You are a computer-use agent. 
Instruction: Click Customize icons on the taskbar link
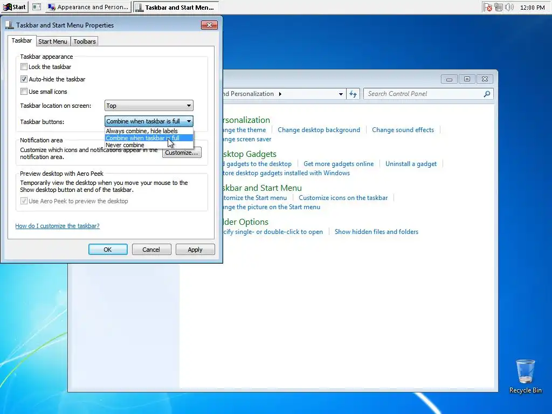point(343,198)
